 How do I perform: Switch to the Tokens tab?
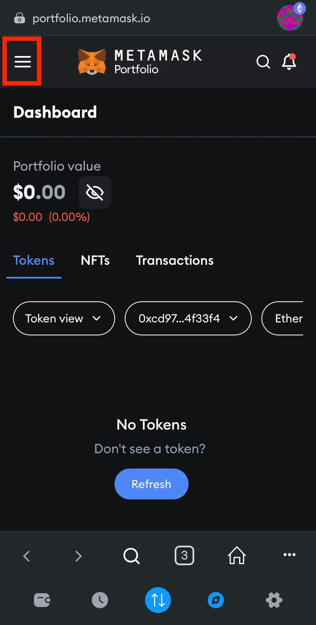(x=34, y=260)
